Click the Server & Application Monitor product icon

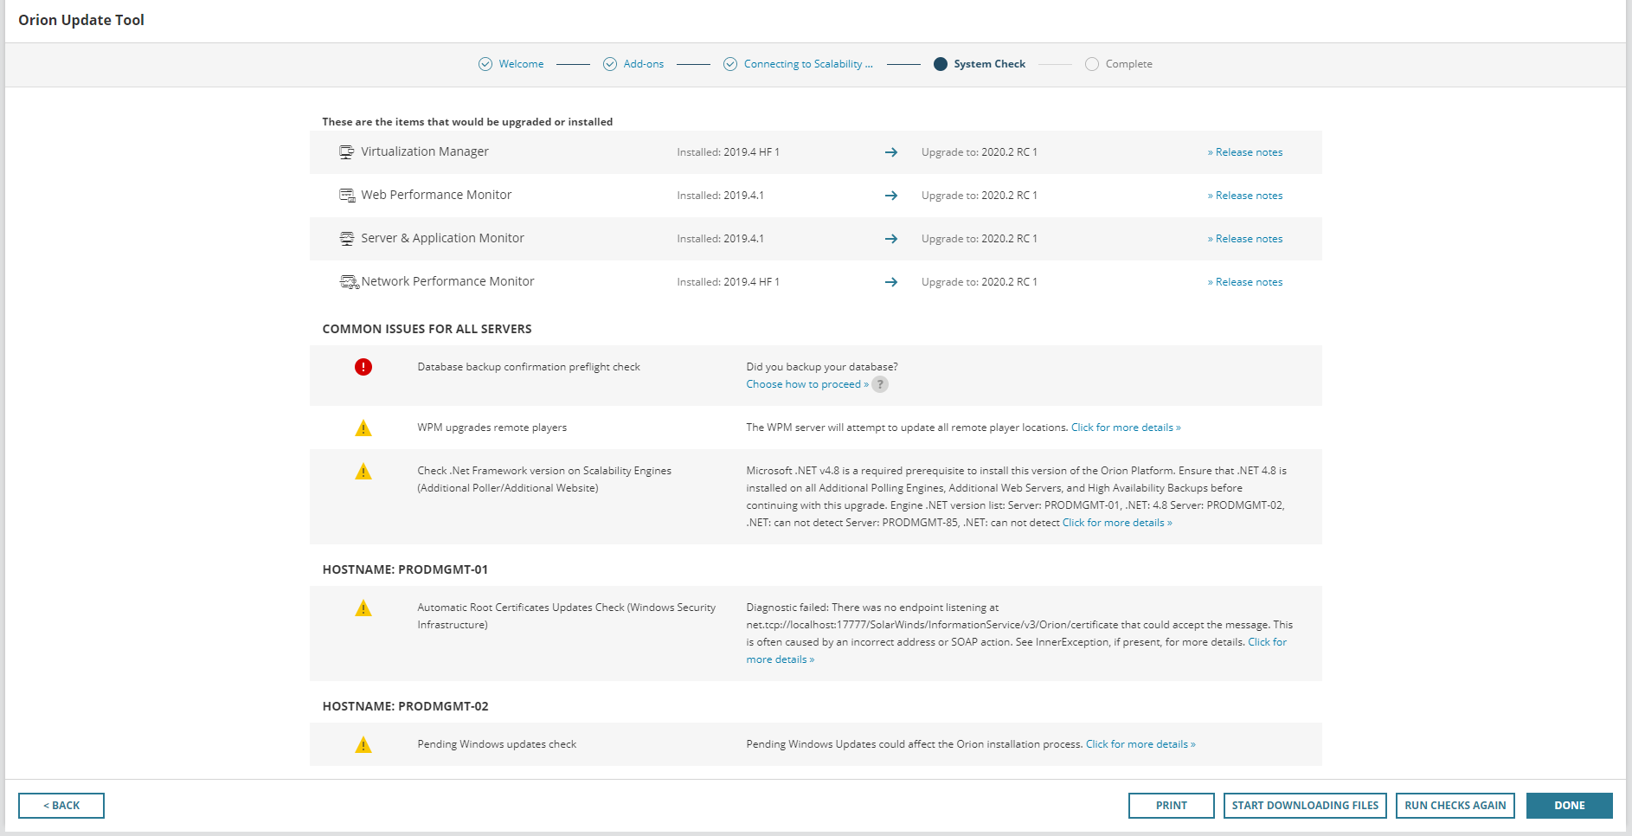tap(347, 239)
